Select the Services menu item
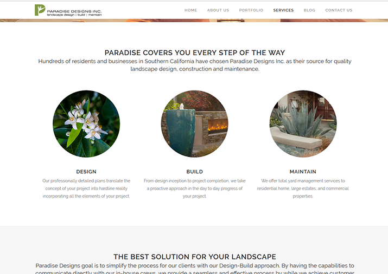Viewport: 388px width, 274px height. tap(283, 10)
